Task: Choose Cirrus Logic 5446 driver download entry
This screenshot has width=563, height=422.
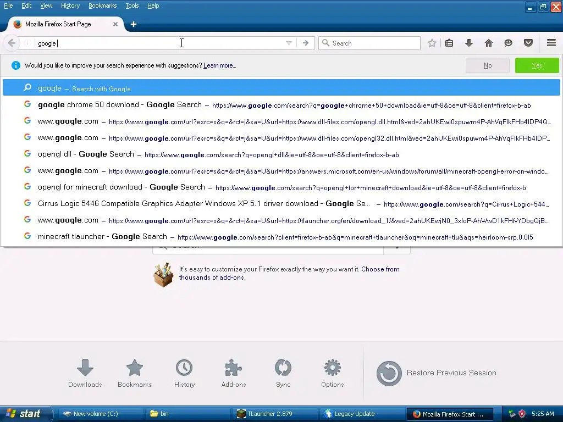Action: [281, 204]
